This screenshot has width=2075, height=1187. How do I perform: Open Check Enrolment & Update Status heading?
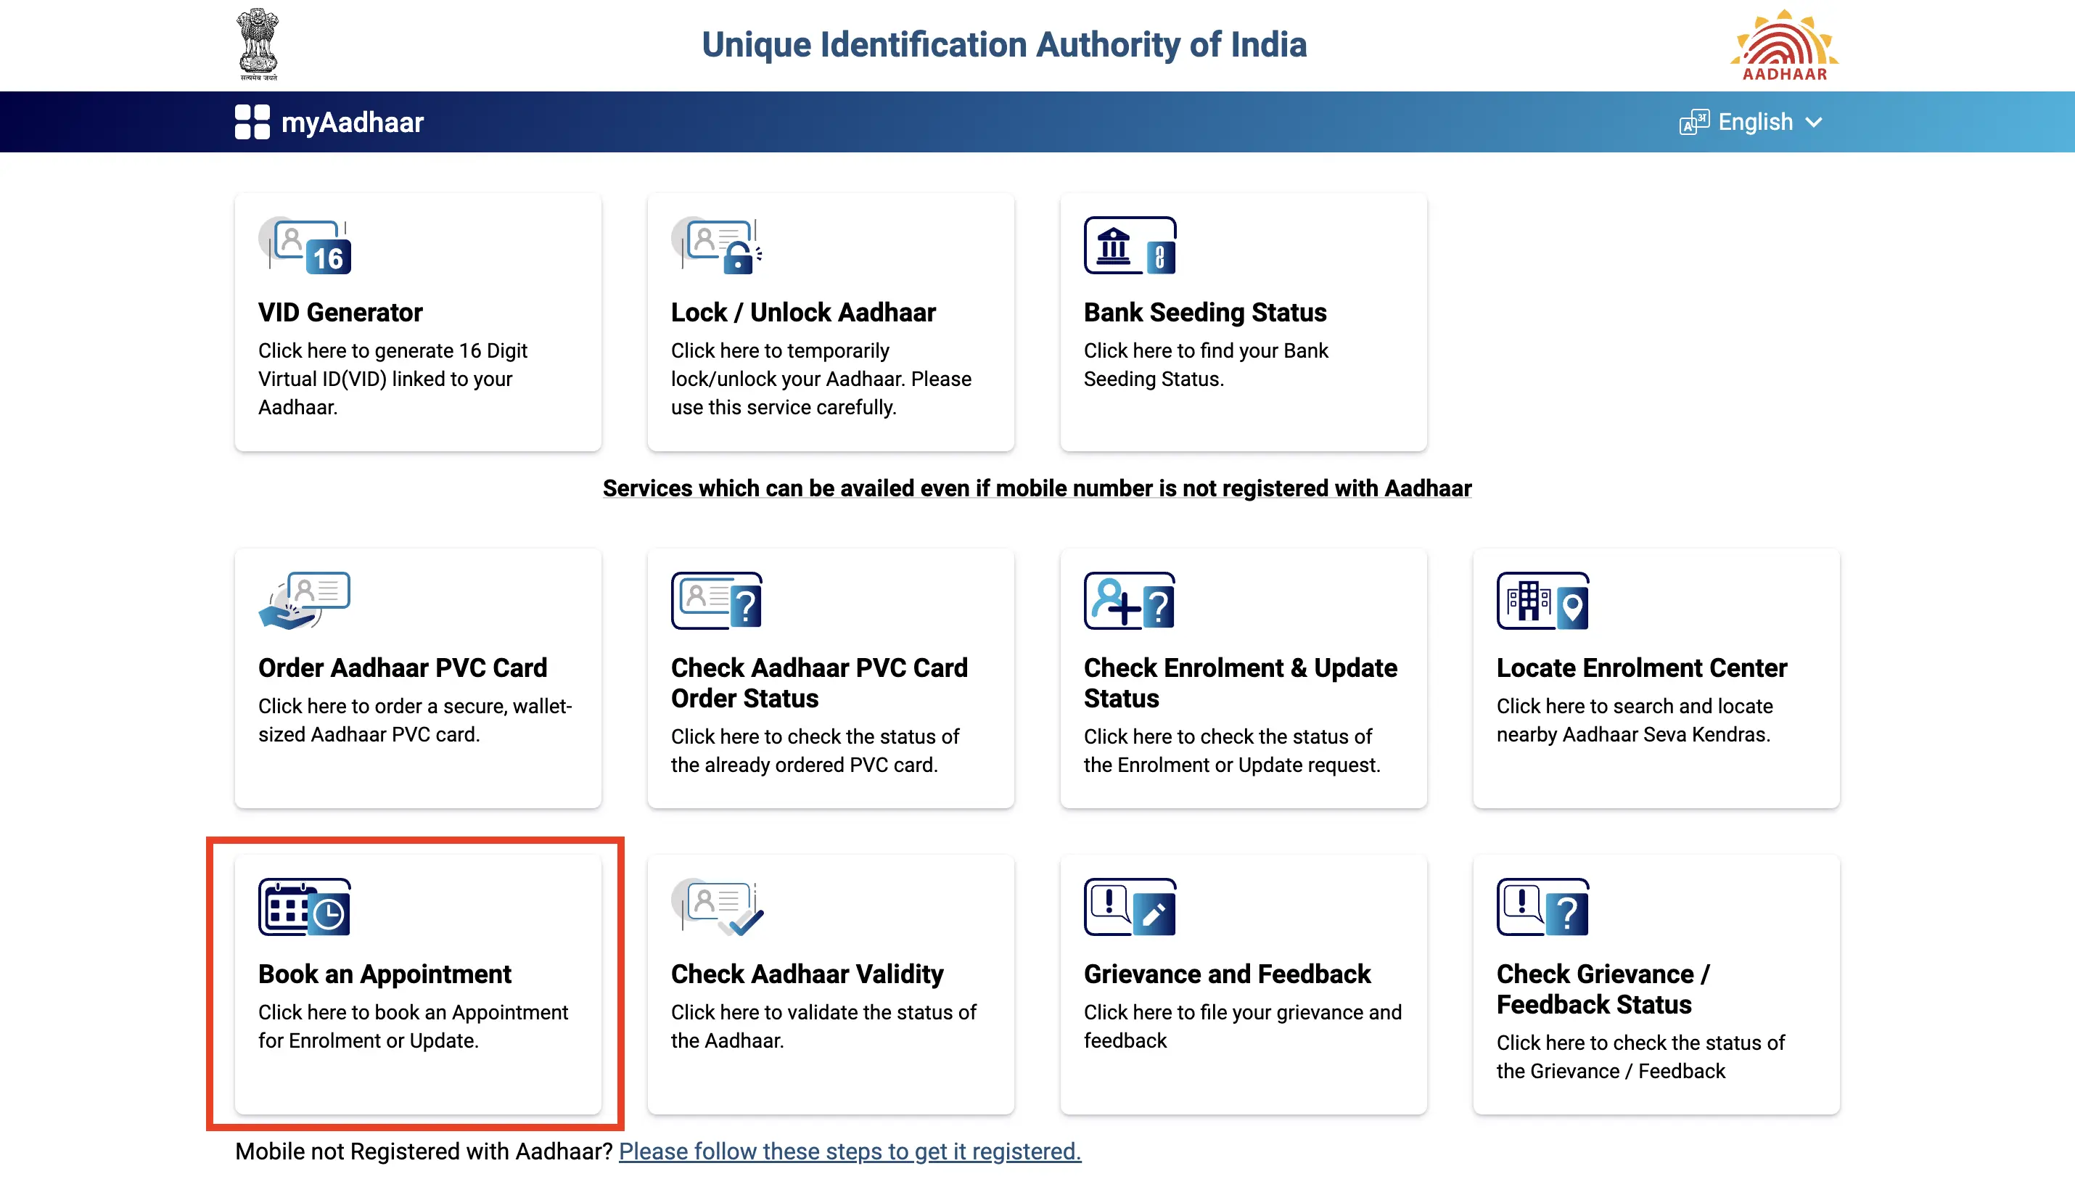pos(1240,682)
